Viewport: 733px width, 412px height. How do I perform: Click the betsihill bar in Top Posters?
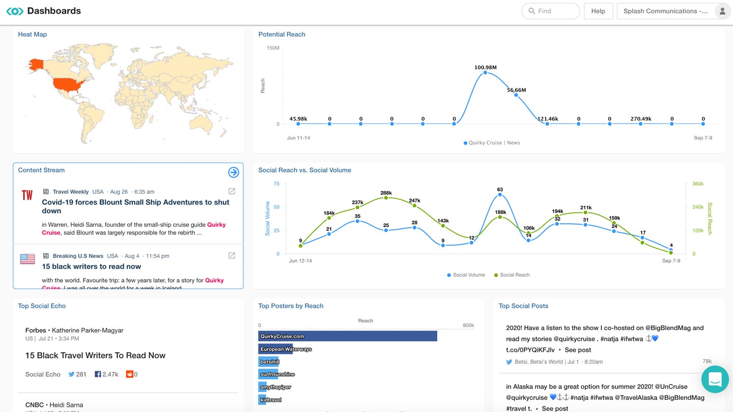[x=268, y=362]
